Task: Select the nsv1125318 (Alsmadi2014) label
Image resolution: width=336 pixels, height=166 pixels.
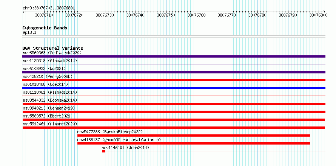Action: point(50,61)
